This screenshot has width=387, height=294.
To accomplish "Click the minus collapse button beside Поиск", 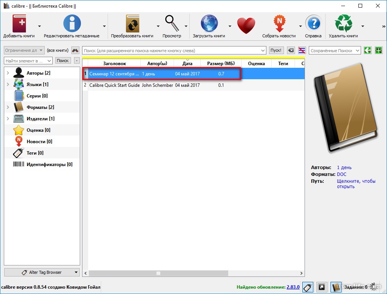I will tap(77, 61).
